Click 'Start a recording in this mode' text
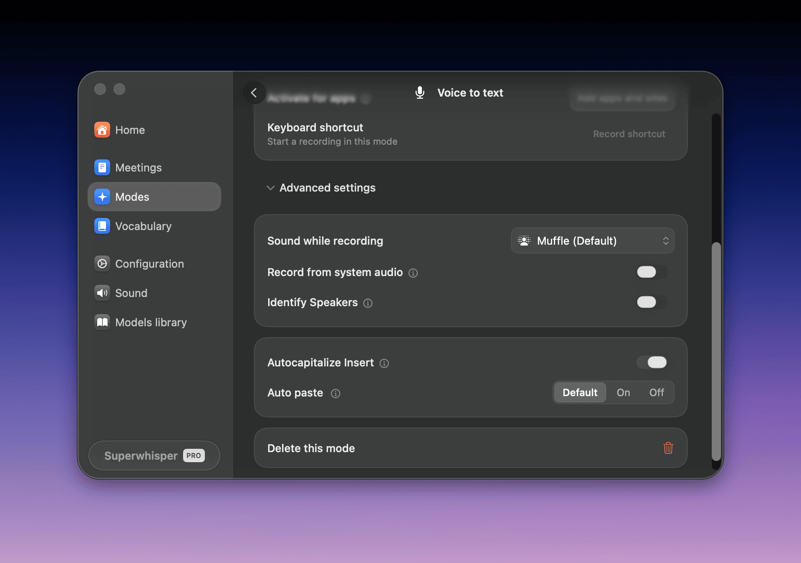 click(x=332, y=141)
